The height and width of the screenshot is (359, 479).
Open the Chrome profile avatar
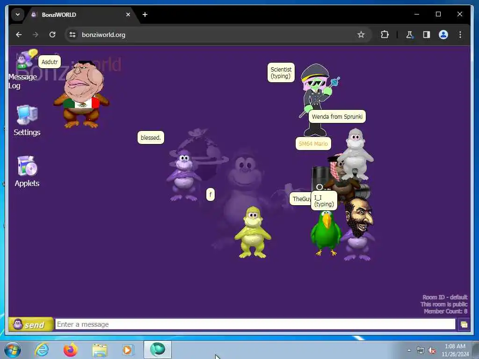tap(443, 35)
